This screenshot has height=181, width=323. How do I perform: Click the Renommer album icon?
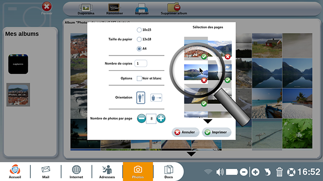114,7
